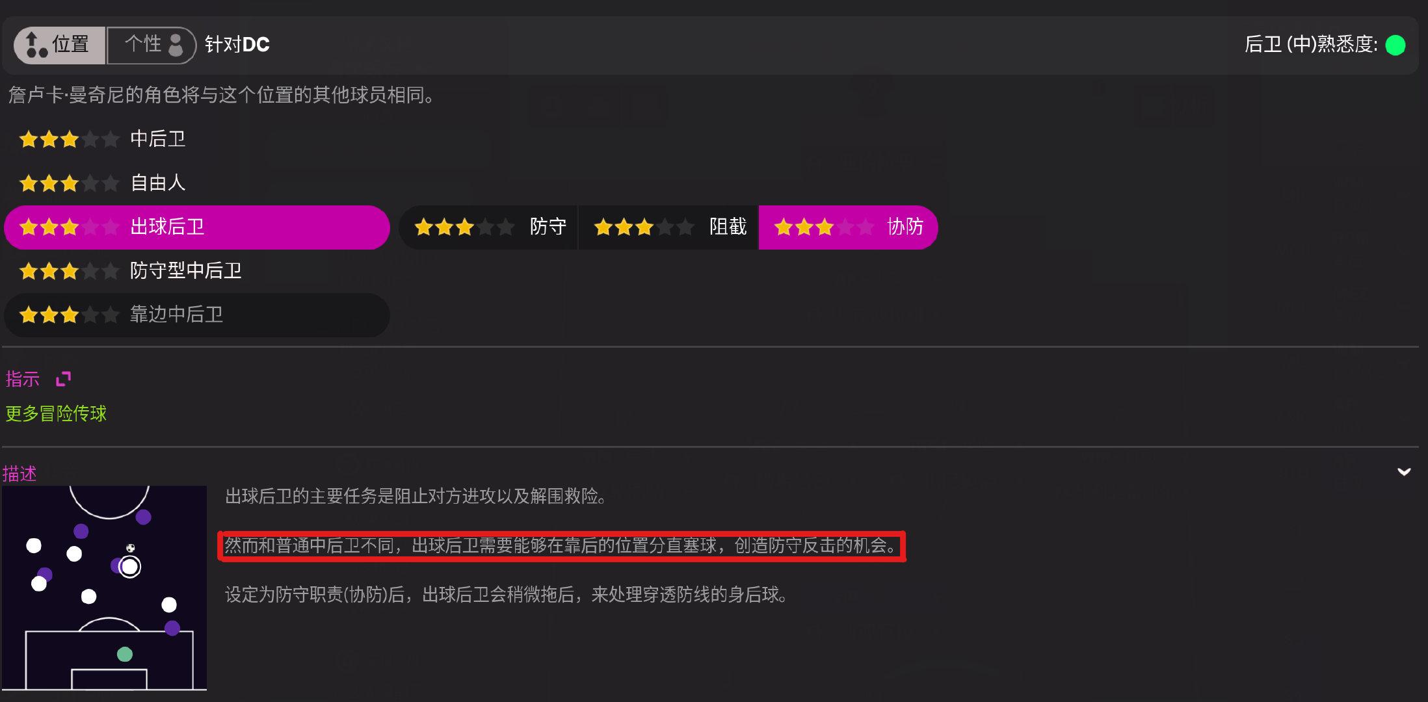Select the 阻截 duty option
This screenshot has width=1428, height=702.
(x=668, y=227)
